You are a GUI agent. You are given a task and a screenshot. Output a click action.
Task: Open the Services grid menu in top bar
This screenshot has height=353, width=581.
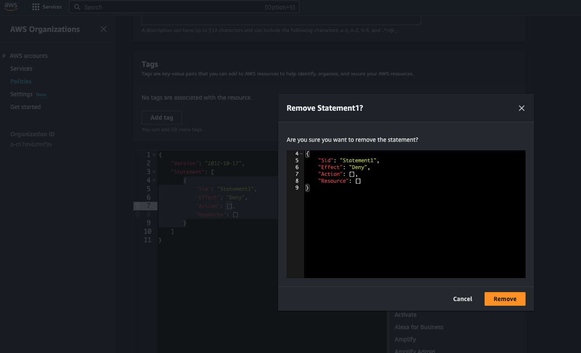coord(36,7)
